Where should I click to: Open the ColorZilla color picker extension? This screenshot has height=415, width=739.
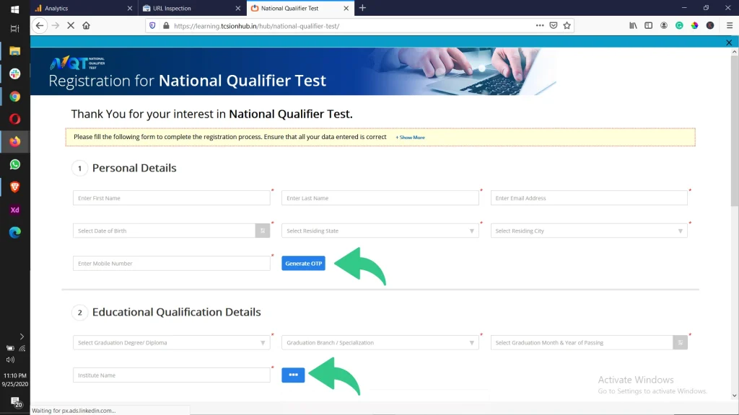pos(694,25)
